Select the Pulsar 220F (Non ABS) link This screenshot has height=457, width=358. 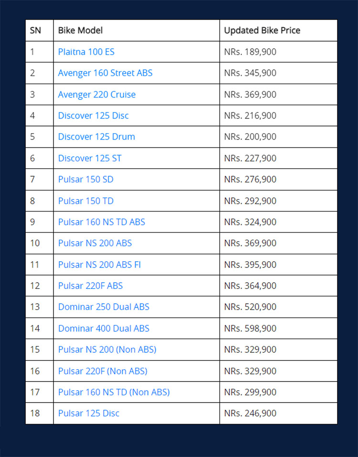(103, 371)
